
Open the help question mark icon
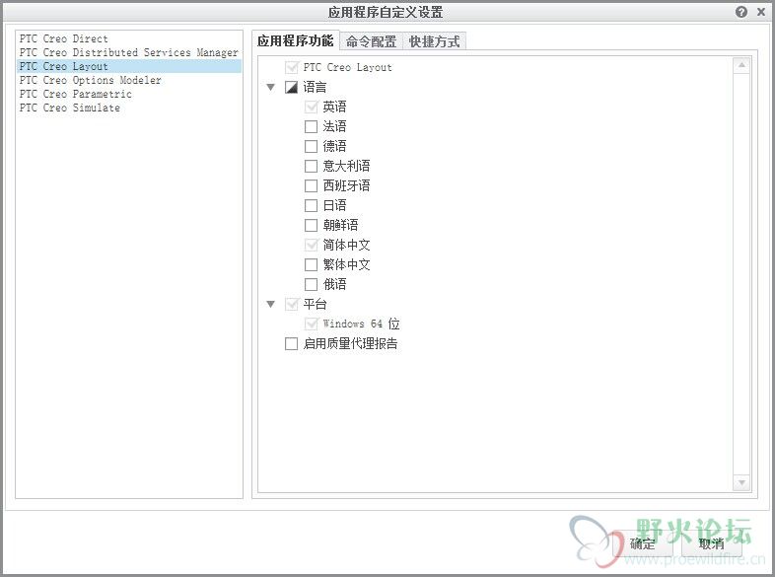coord(740,12)
